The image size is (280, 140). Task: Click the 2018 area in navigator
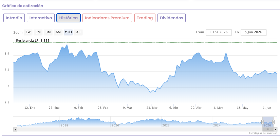(x=64, y=125)
